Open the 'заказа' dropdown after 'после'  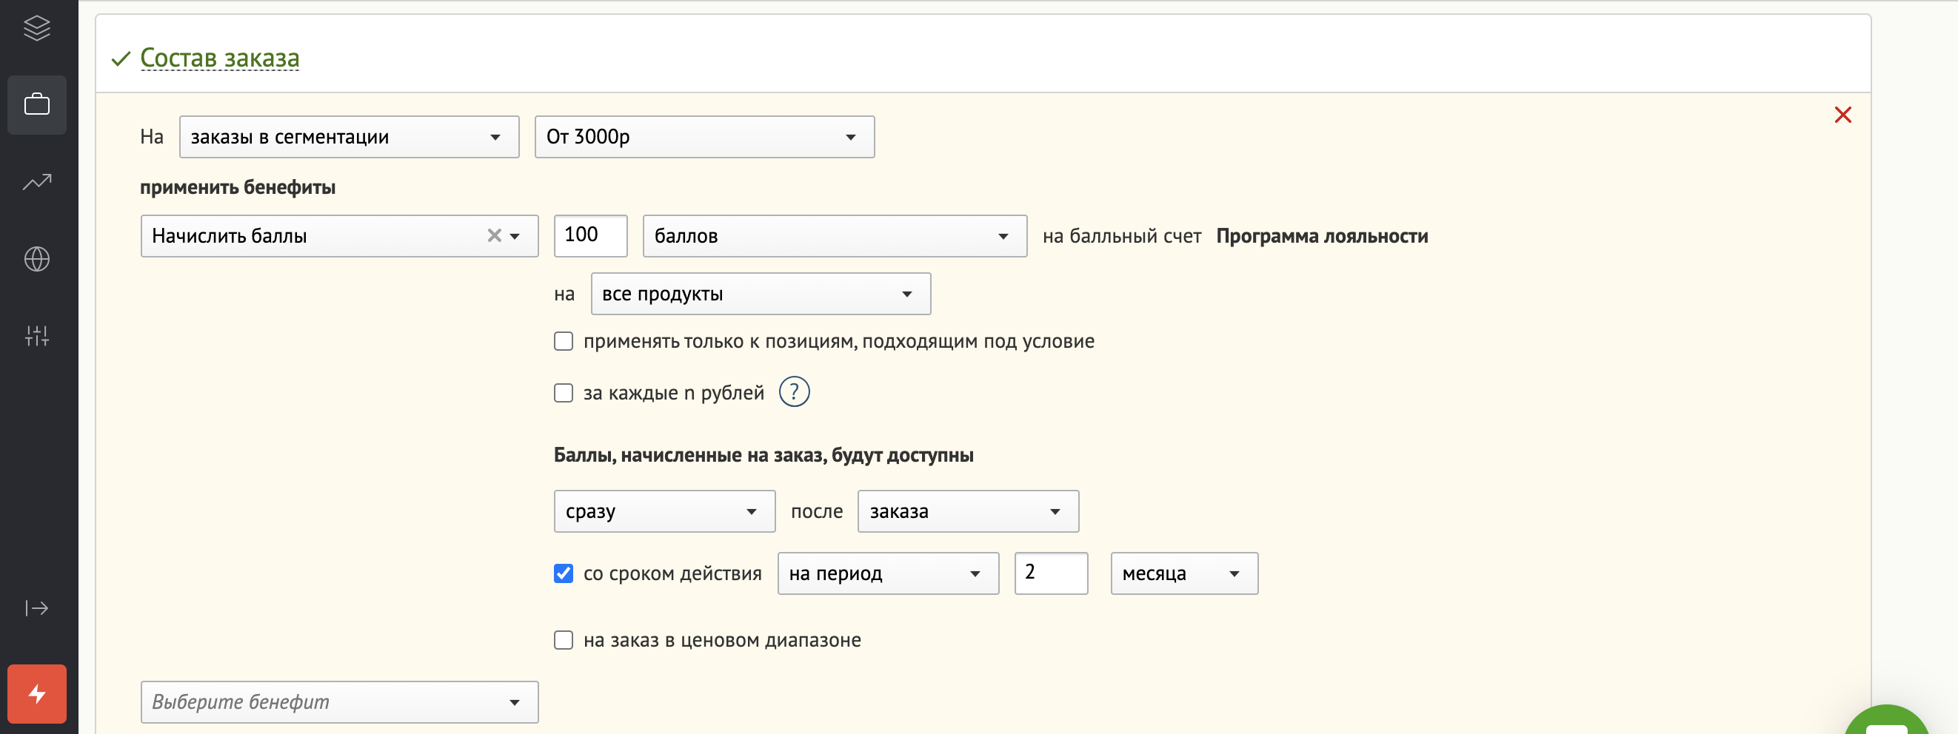click(969, 511)
